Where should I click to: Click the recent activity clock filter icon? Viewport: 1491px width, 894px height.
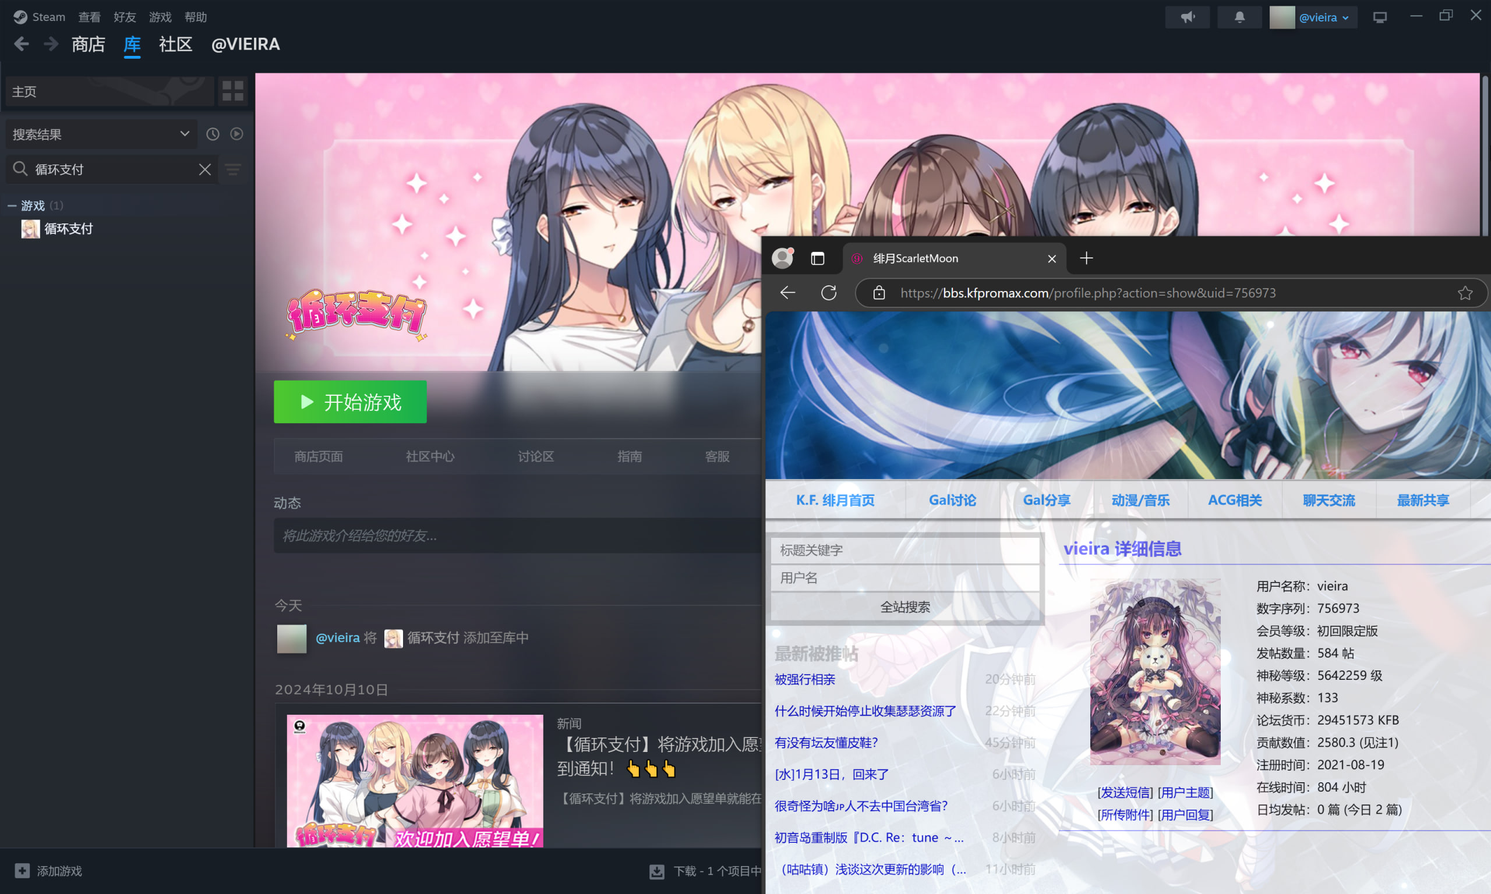pyautogui.click(x=213, y=134)
